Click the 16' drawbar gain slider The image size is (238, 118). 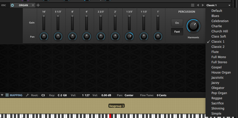(x=44, y=23)
